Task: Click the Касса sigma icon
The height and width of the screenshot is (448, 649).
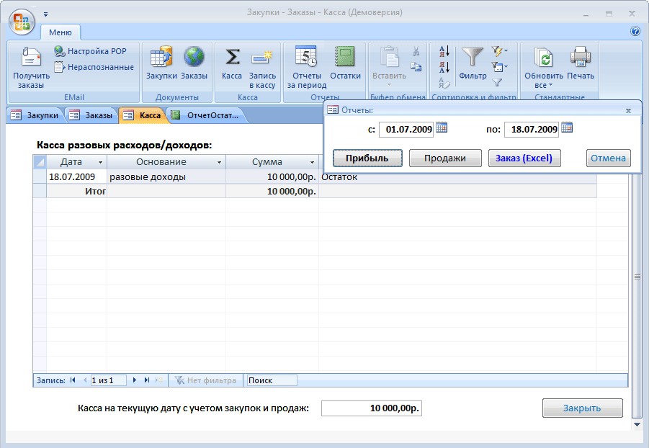Action: (x=232, y=58)
